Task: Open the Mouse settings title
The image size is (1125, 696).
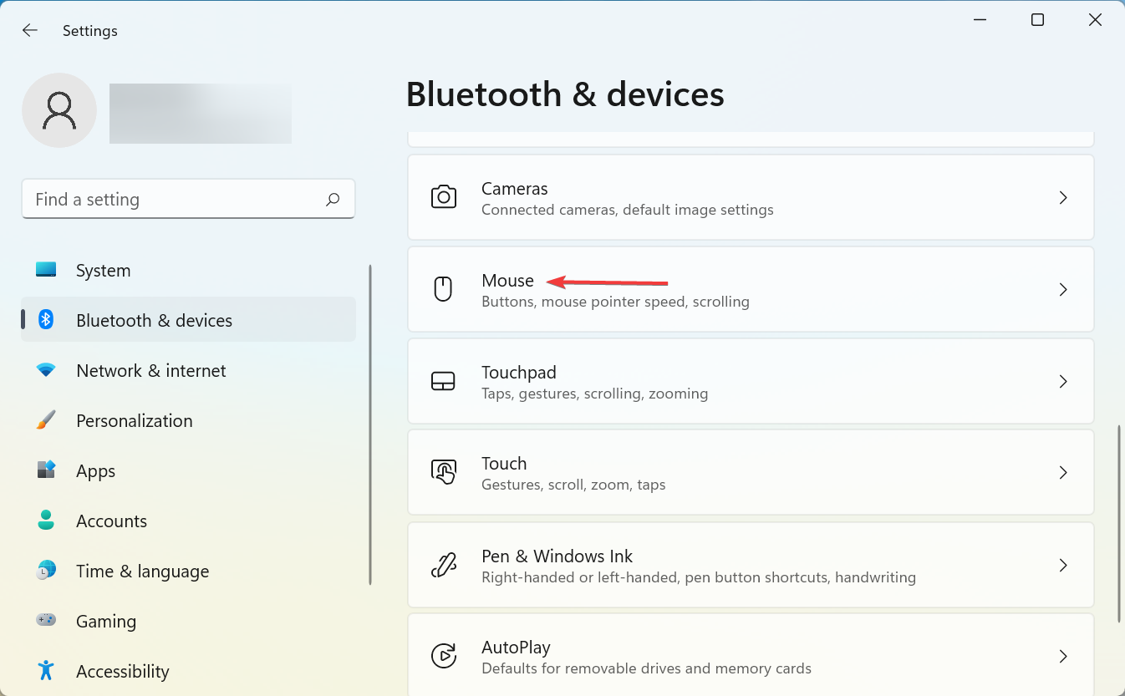Action: pos(507,281)
